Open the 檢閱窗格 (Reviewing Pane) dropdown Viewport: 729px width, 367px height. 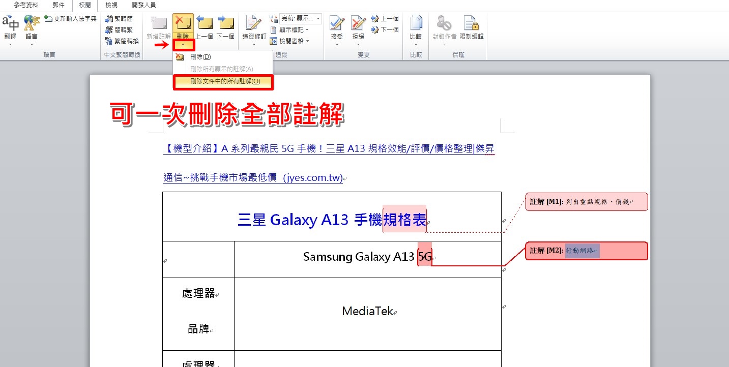pyautogui.click(x=289, y=41)
